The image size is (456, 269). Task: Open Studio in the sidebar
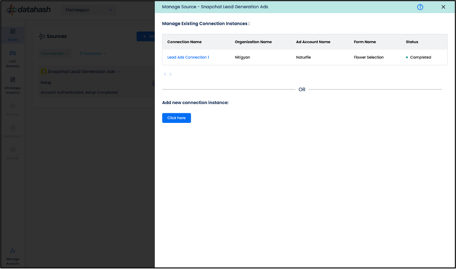click(x=13, y=34)
